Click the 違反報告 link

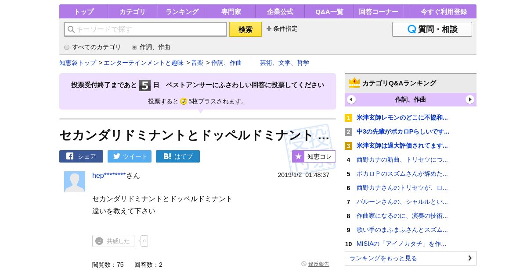point(319,264)
